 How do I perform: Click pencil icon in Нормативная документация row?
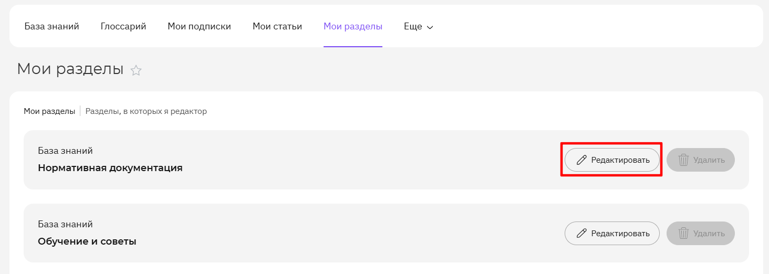tap(581, 160)
